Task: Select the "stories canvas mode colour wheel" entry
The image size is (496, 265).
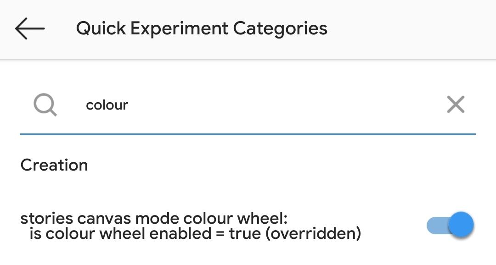Action: (x=153, y=218)
